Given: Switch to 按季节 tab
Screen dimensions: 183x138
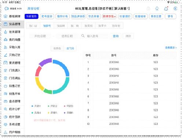Looking at the screenshot, I should pyautogui.click(x=102, y=26).
